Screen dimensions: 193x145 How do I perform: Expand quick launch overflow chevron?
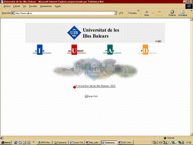coord(33,142)
